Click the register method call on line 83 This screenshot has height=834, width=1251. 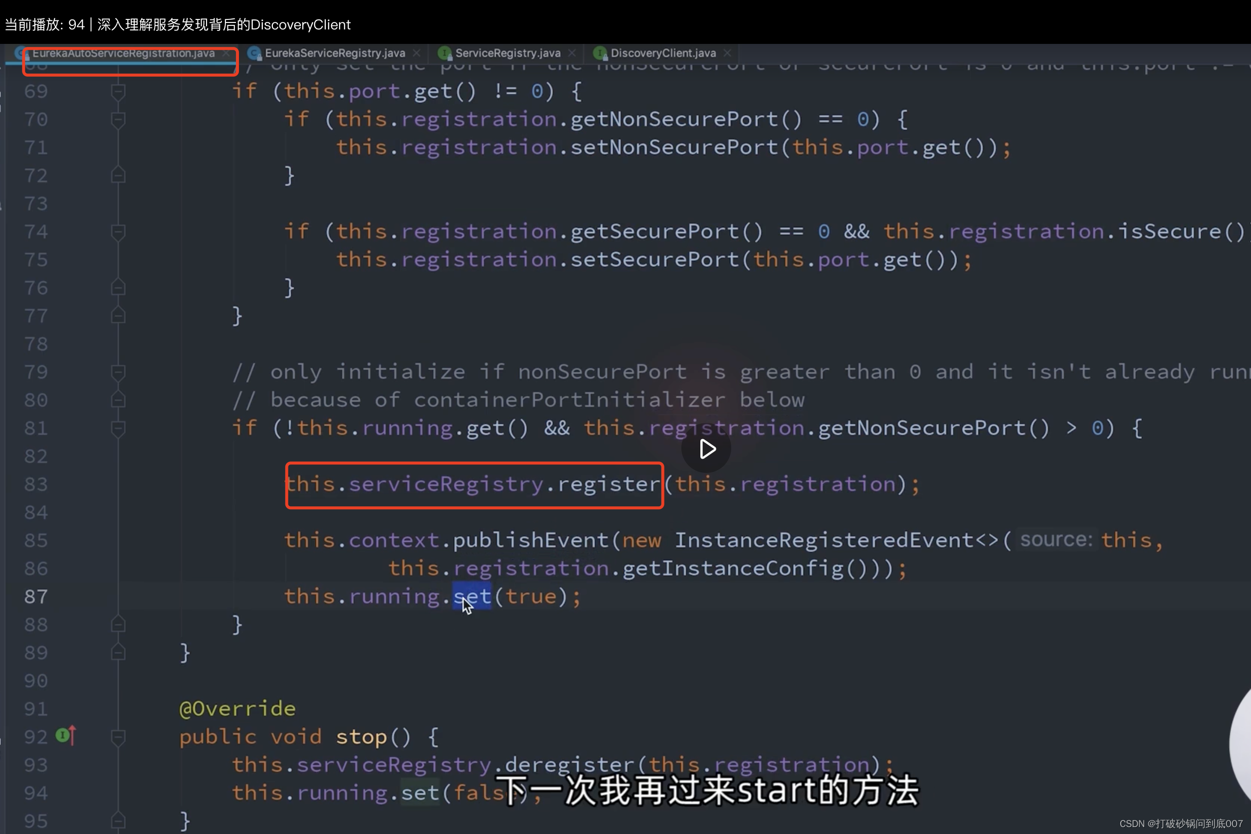609,484
